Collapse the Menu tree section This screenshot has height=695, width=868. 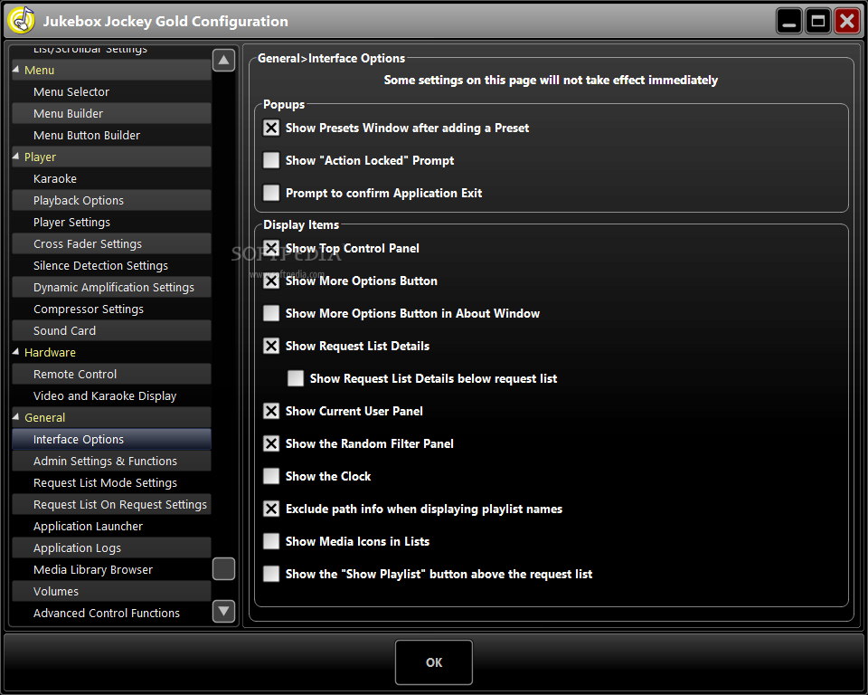click(16, 70)
